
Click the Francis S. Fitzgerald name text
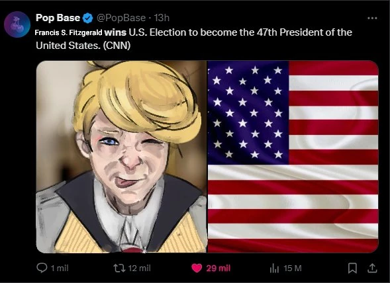coord(68,32)
